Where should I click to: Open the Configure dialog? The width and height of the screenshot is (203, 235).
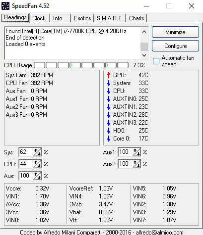tap(175, 46)
